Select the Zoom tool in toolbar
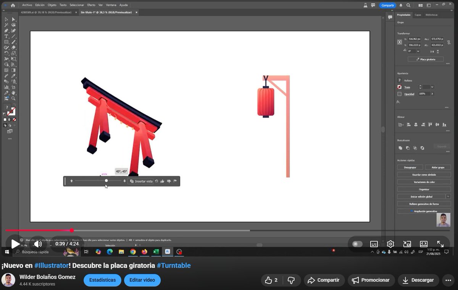This screenshot has height=290, width=458. (14, 98)
